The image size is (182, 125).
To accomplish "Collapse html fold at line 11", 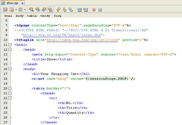I will click(10, 45).
